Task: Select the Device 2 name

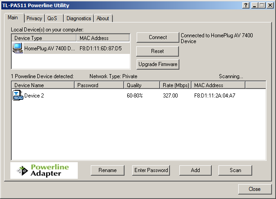Action: pos(34,96)
